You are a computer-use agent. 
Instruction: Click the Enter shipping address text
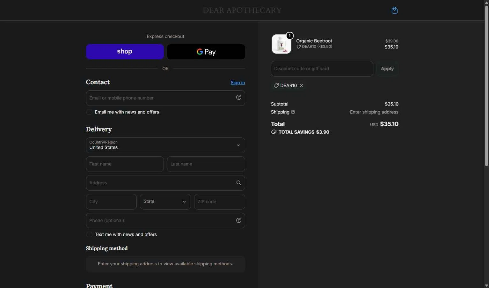[374, 112]
